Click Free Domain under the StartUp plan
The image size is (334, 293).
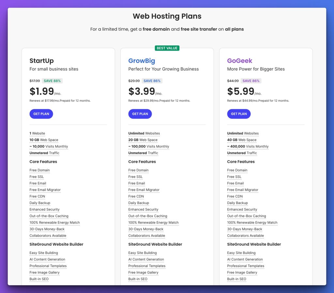pos(39,170)
